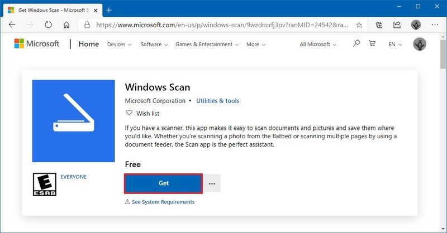Open Microsoft account avatar in site header
Viewport: 447px width, 233px height.
(x=420, y=44)
